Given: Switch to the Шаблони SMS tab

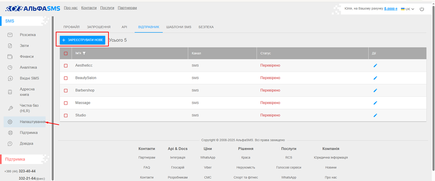Looking at the screenshot, I should click(x=178, y=27).
